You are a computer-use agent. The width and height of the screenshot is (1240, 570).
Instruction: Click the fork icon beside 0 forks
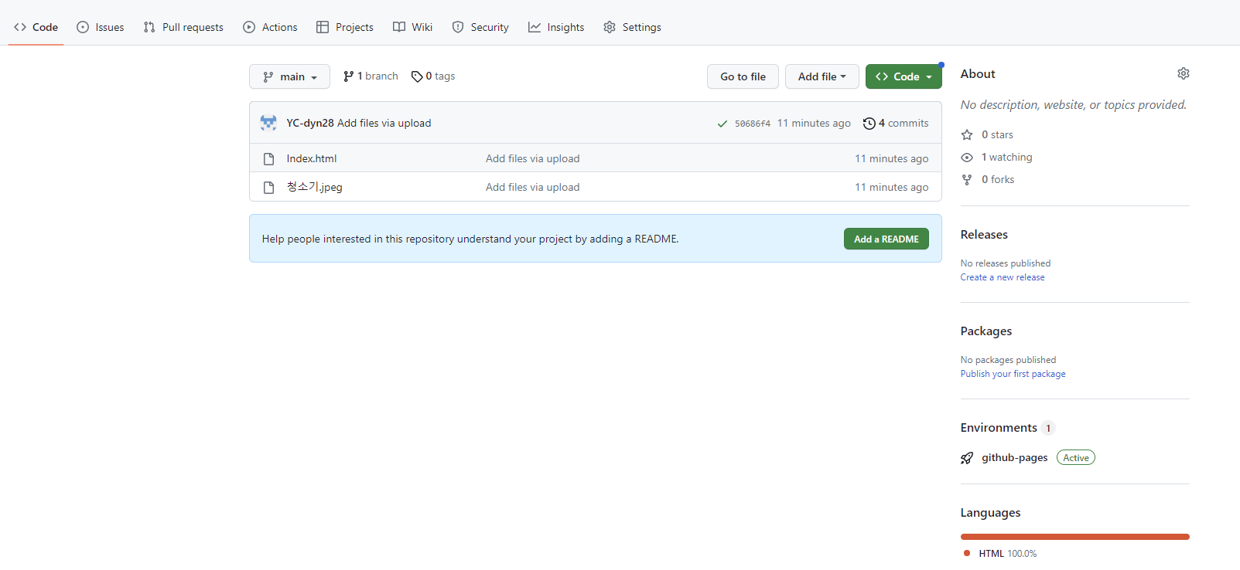(x=967, y=180)
